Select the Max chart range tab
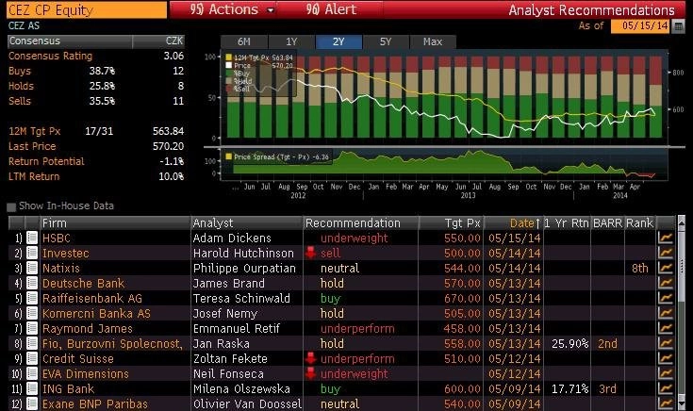The height and width of the screenshot is (411, 693). tap(433, 42)
